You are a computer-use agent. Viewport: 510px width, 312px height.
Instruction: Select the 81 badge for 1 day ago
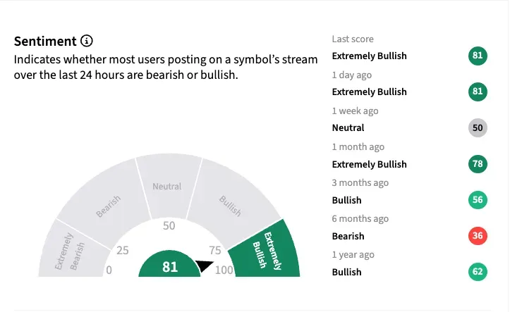tap(477, 92)
